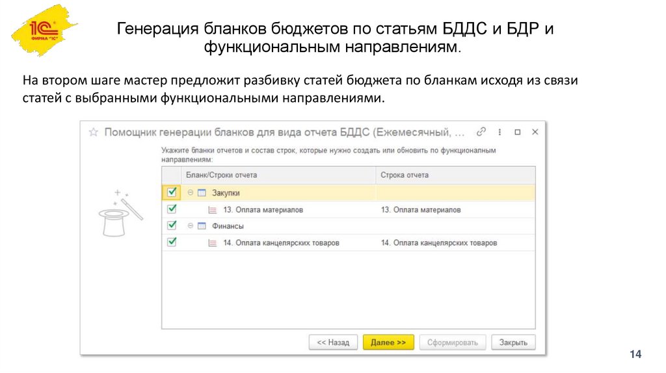The image size is (666, 373).
Task: Collapse the Закупки tree group
Action: pos(191,193)
